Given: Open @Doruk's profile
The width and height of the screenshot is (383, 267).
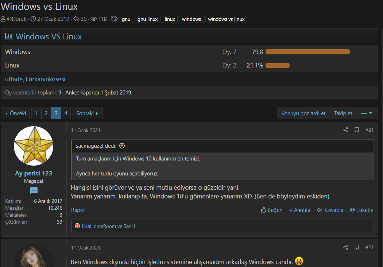Looking at the screenshot, I should (x=17, y=19).
